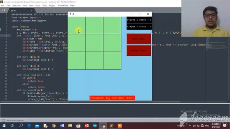Open Microsoft Word from taskbar
This screenshot has width=230, height=129.
coord(62,126)
